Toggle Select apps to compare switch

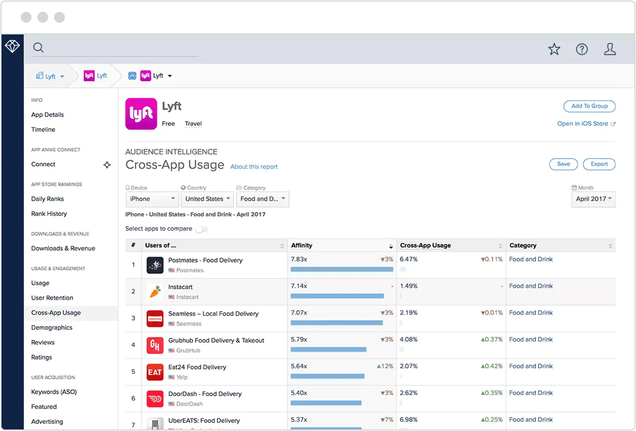tap(202, 229)
